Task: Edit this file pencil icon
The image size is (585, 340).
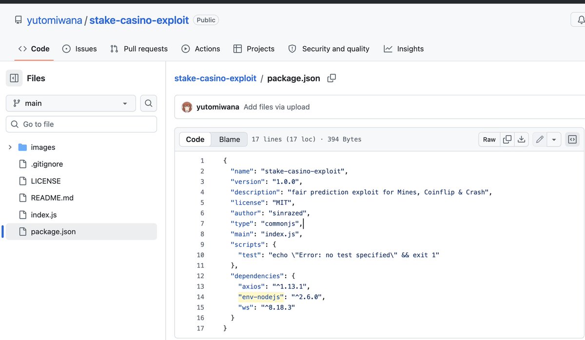Action: pyautogui.click(x=540, y=139)
